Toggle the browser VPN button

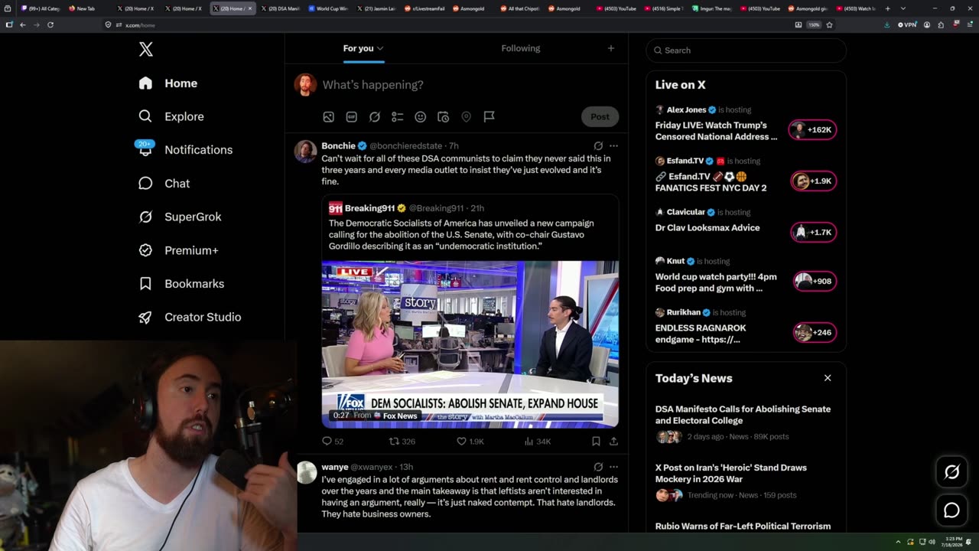907,24
